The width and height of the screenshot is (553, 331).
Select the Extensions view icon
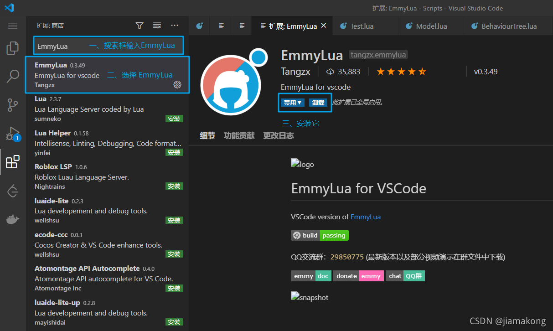13,162
